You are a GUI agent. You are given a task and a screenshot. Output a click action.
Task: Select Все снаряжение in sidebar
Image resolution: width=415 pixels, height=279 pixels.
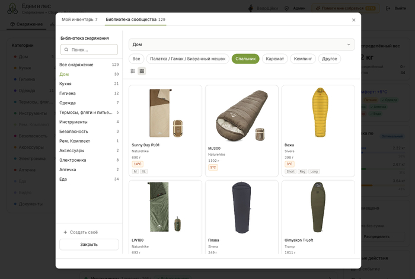tap(89, 65)
